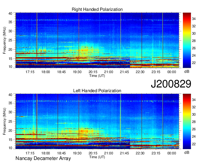Click "10" frequency tick of the left-handed plot
The height and width of the screenshot is (162, 199).
[10, 148]
